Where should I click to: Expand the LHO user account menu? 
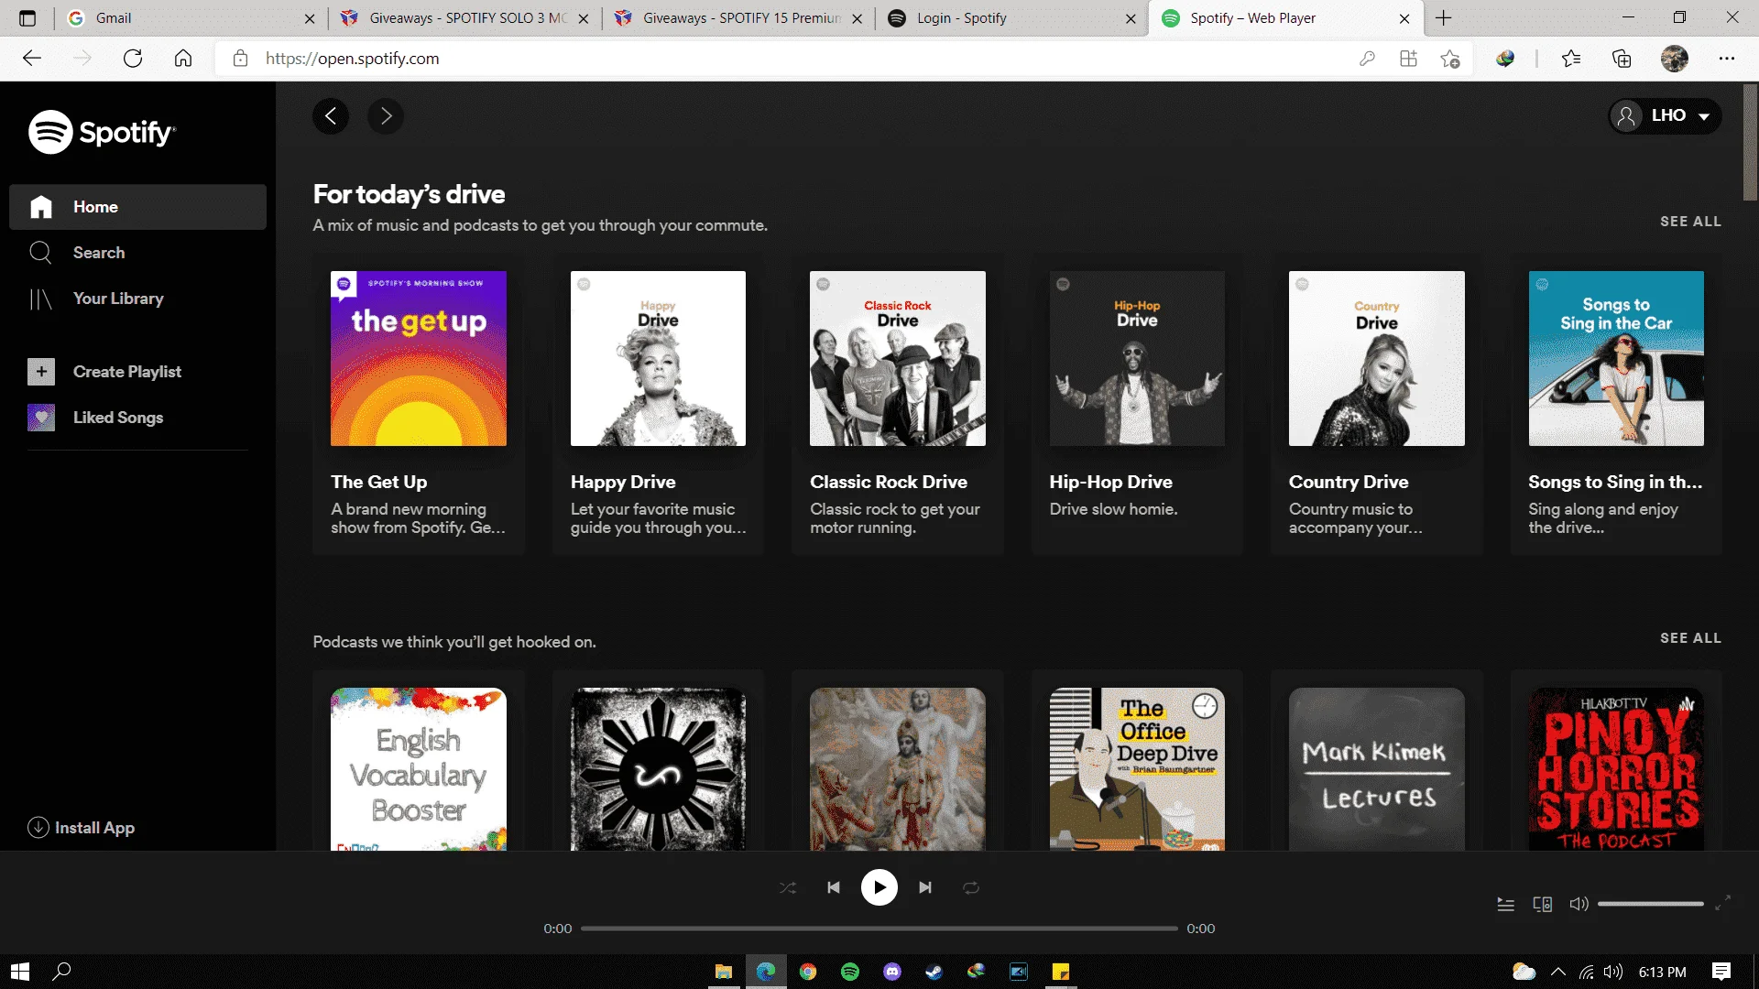[x=1665, y=116]
